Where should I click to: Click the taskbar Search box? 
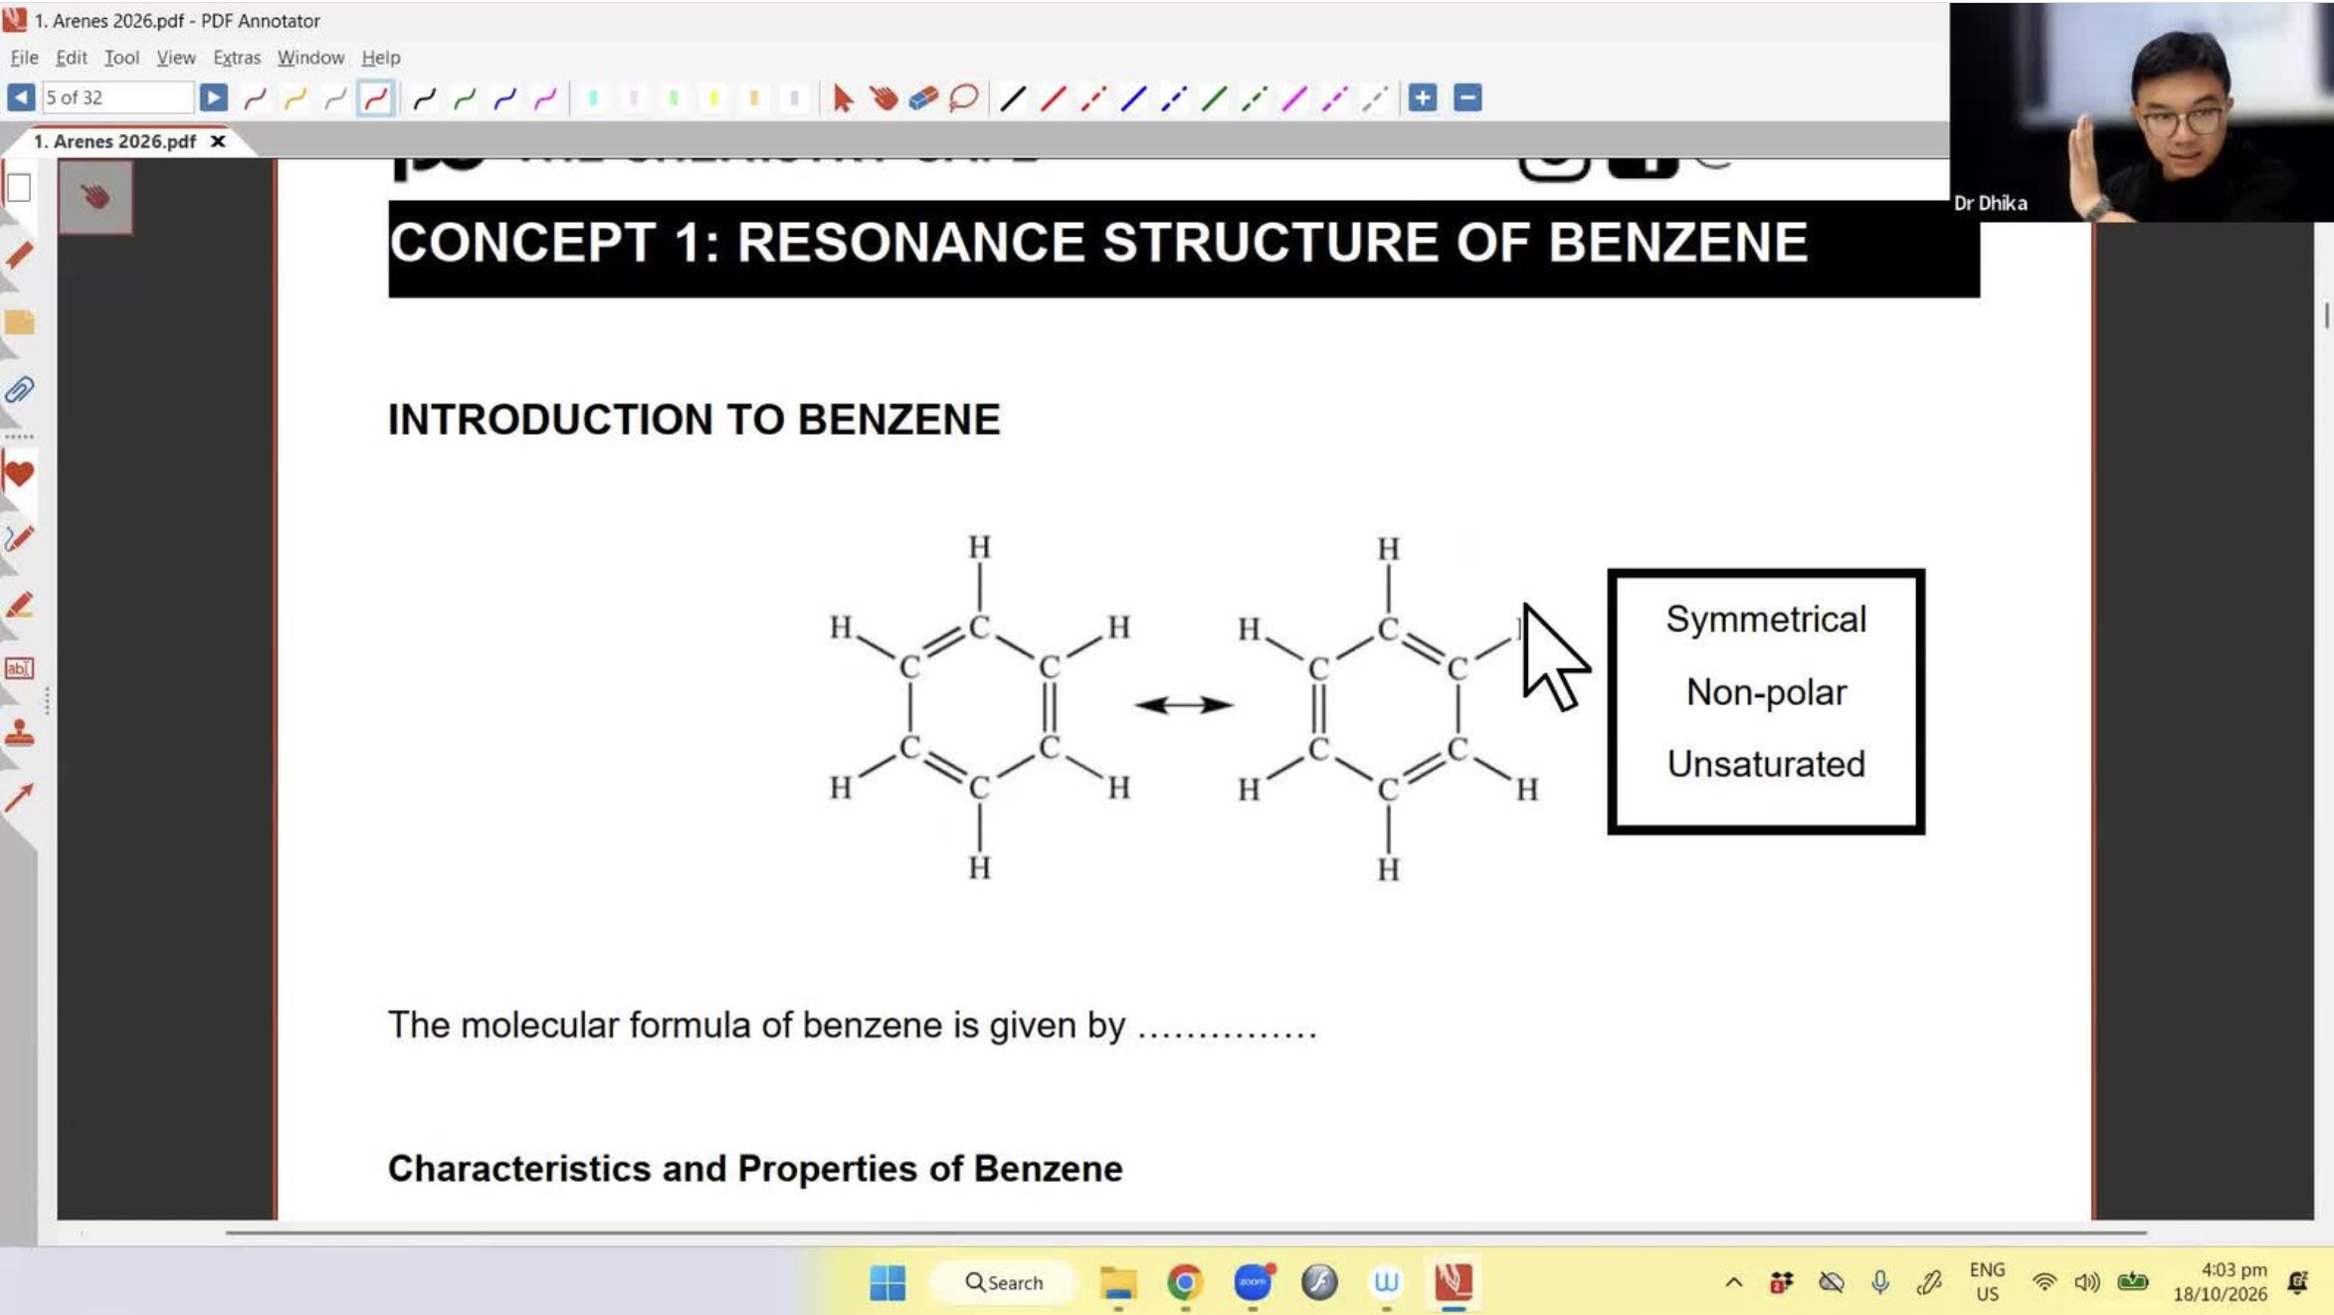[x=1004, y=1282]
